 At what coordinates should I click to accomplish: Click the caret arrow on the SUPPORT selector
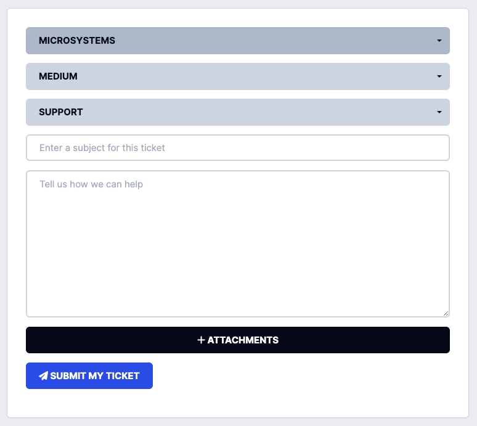coord(439,112)
